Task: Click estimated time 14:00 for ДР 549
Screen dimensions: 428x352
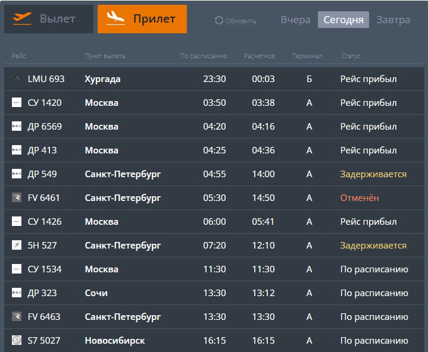Action: click(x=263, y=174)
